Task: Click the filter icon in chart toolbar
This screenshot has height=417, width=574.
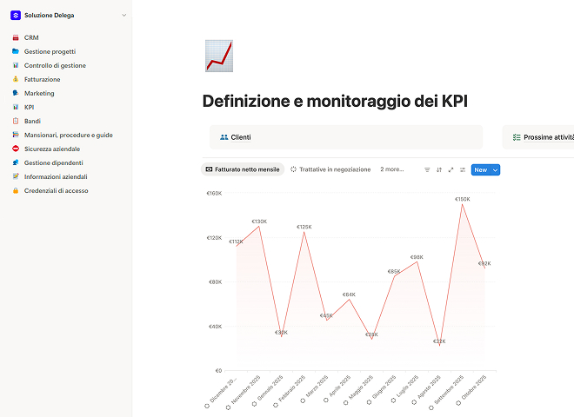Action: coord(427,169)
